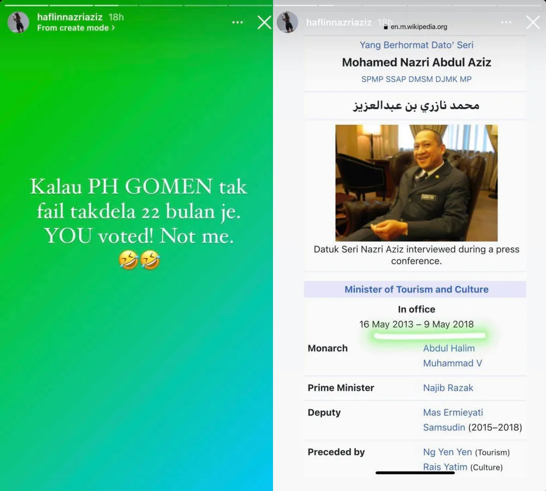Open the Rais Yatim link
This screenshot has height=491, width=546.
pyautogui.click(x=445, y=467)
